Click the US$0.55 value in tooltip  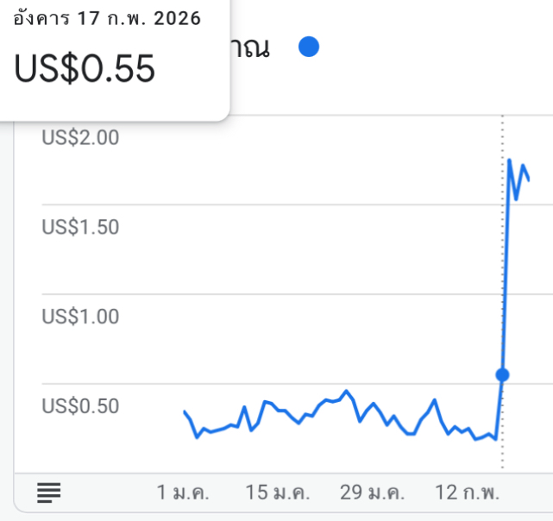click(85, 68)
